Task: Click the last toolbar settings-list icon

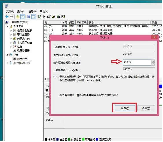Action: [x=63, y=16]
